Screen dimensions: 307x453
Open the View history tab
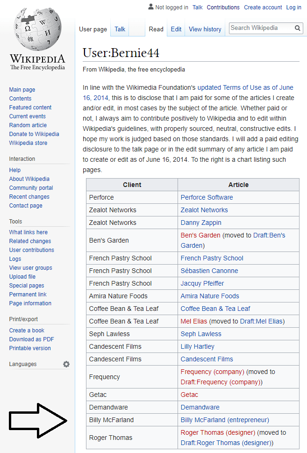pos(205,29)
